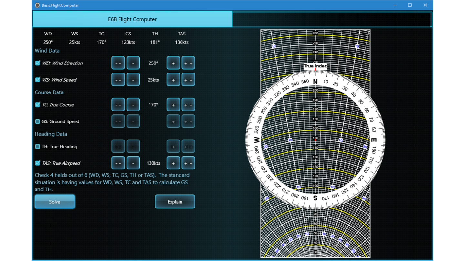465x261 pixels.
Task: Click the red center dot on the wind grid
Action: pos(315,140)
